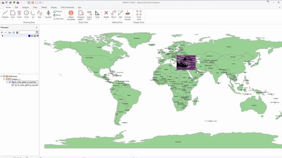Click the red Delete tool
The width and height of the screenshot is (282, 158).
pos(106,14)
